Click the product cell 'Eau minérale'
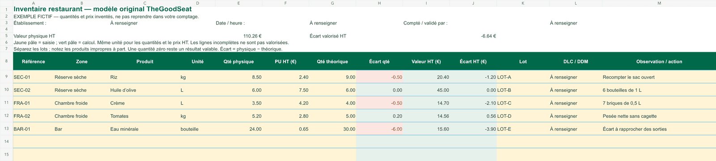 pyautogui.click(x=145, y=129)
